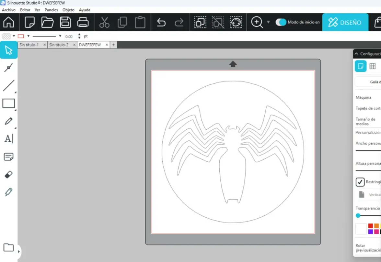Viewport: 381px width, 262px height.
Task: Choose the Select arrow tool
Action: coord(9,50)
